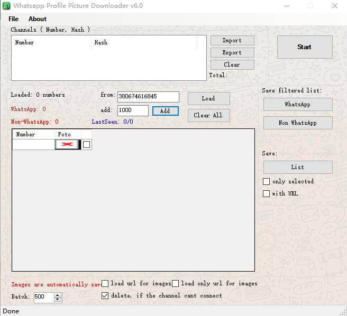This screenshot has height=316, width=347.
Task: Click the Total: label
Action: click(x=218, y=75)
